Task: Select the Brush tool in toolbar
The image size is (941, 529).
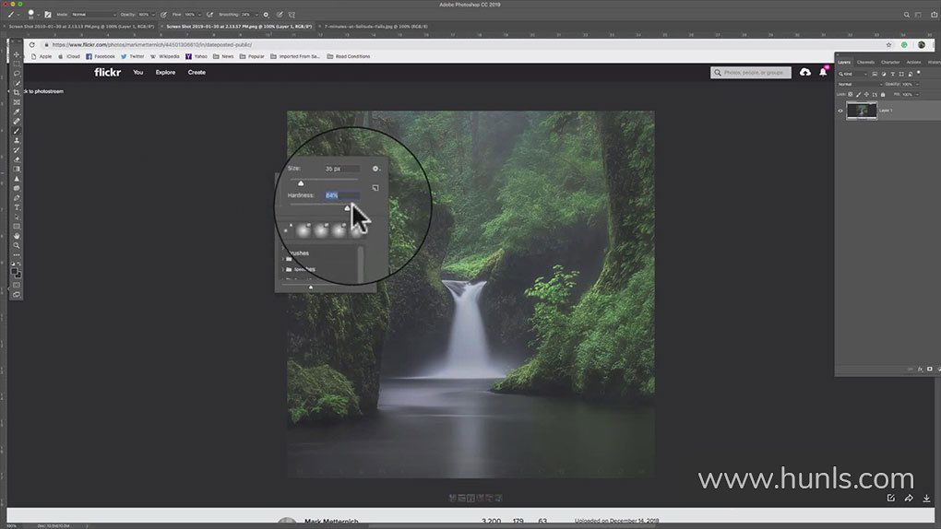Action: tap(17, 131)
